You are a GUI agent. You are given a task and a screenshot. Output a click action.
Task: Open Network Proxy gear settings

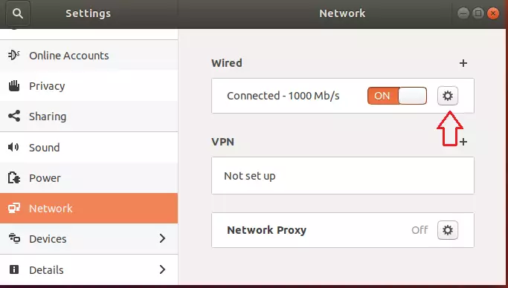point(448,230)
